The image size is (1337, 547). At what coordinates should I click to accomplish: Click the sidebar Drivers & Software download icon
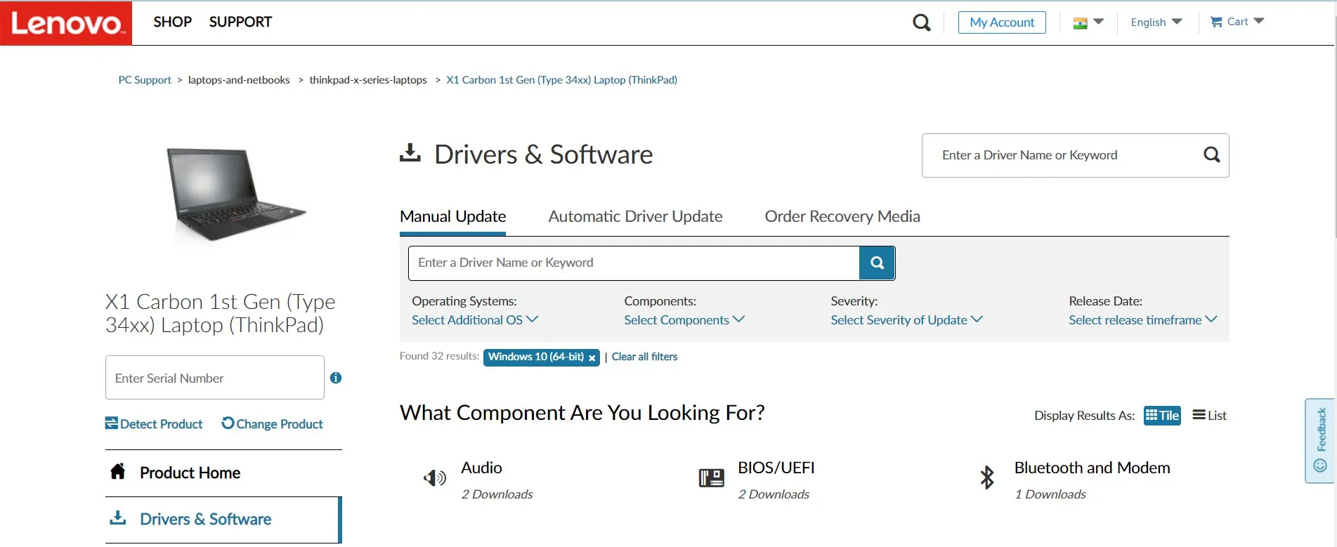point(118,518)
